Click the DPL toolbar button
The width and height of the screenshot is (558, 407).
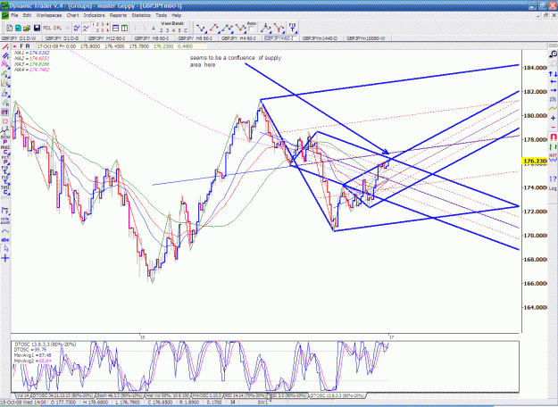click(x=57, y=28)
